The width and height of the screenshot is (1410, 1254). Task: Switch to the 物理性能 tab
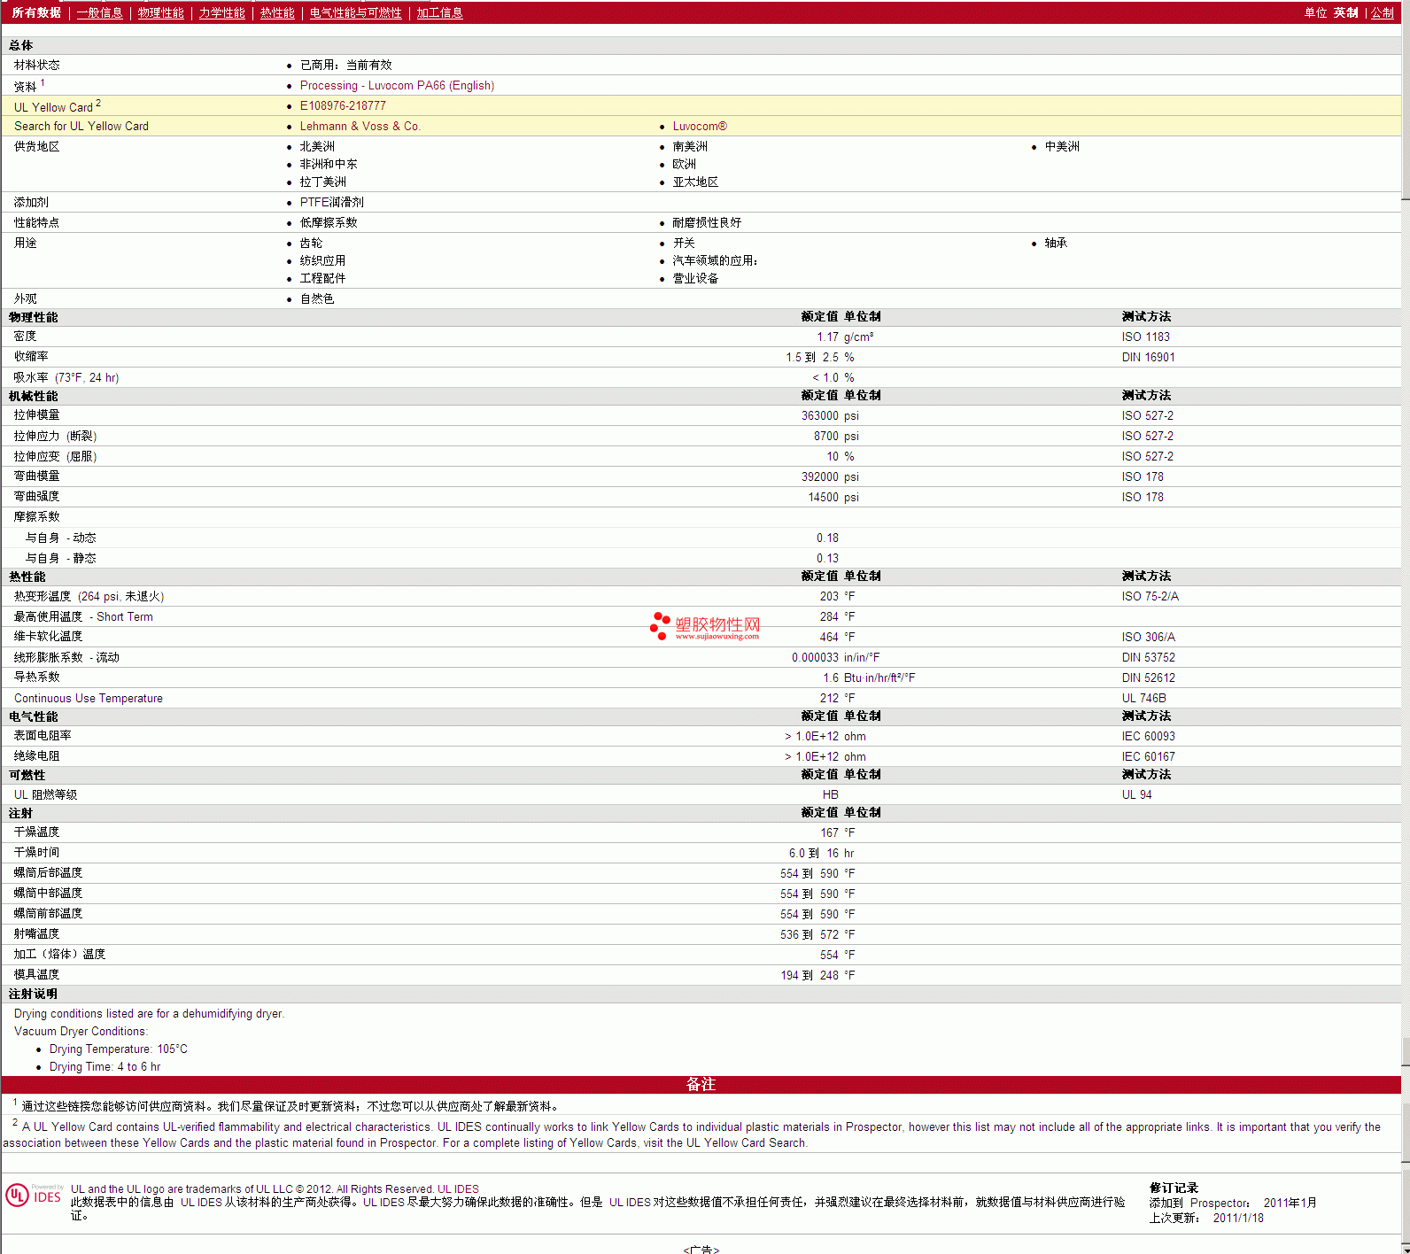coord(160,12)
